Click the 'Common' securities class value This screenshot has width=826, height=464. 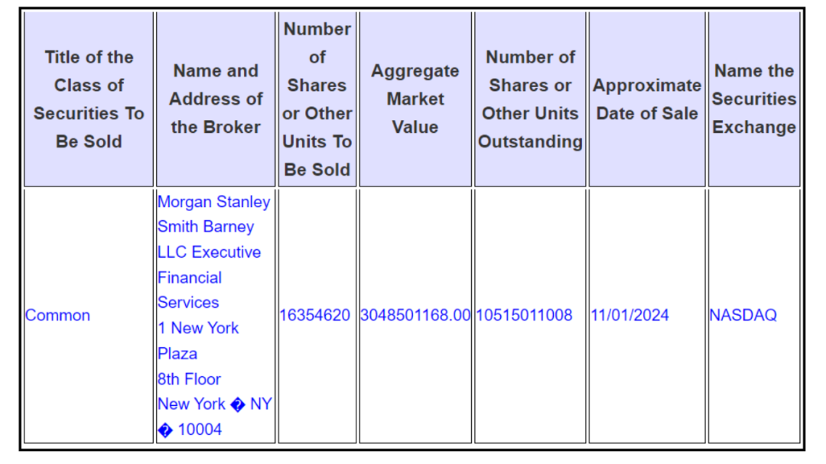[x=58, y=315]
